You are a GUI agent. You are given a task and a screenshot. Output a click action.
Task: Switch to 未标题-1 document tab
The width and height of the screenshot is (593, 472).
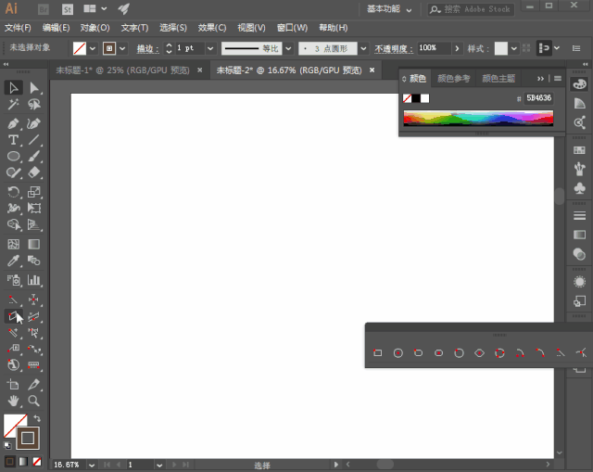click(x=122, y=70)
